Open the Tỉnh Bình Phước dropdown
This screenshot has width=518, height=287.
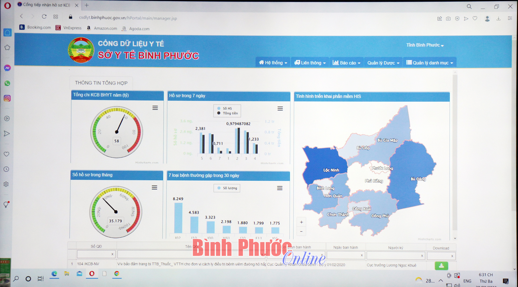point(425,45)
